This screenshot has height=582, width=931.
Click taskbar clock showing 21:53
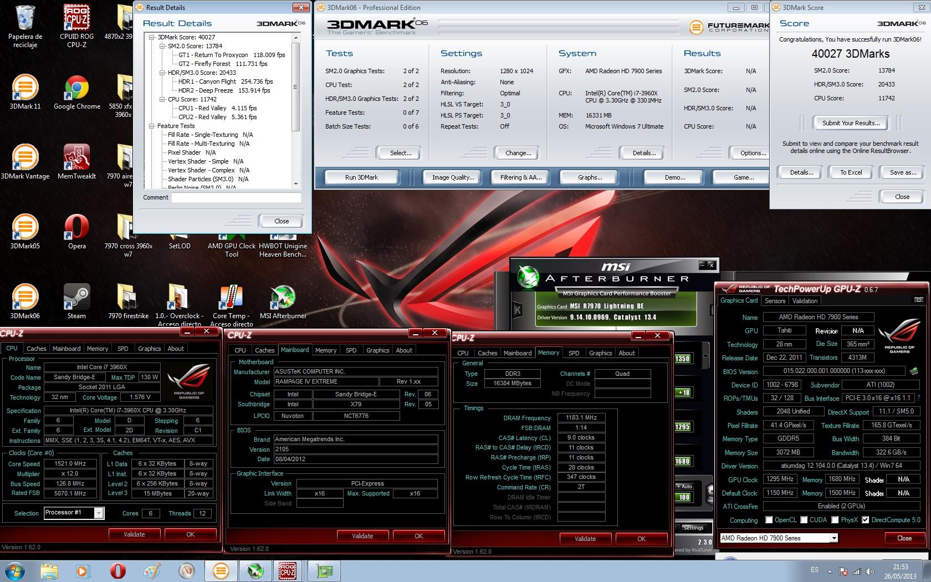click(901, 571)
